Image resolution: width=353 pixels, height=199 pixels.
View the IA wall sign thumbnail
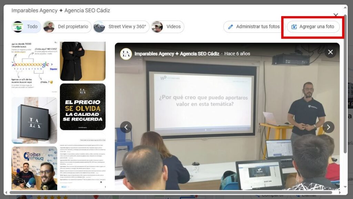tap(34, 120)
